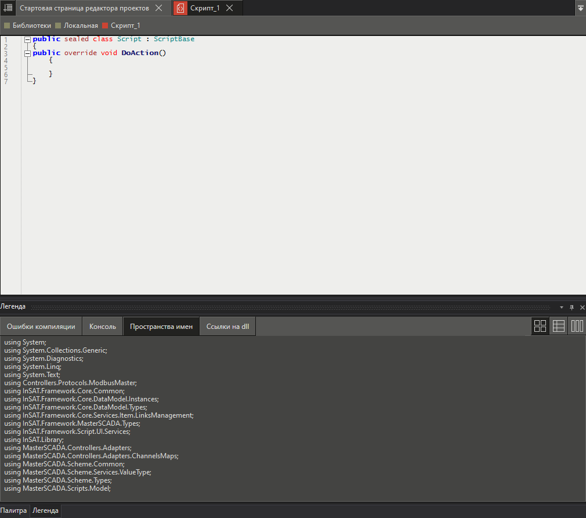This screenshot has height=518, width=586.
Task: Click the project tree icon in top-left corner
Action: (8, 8)
